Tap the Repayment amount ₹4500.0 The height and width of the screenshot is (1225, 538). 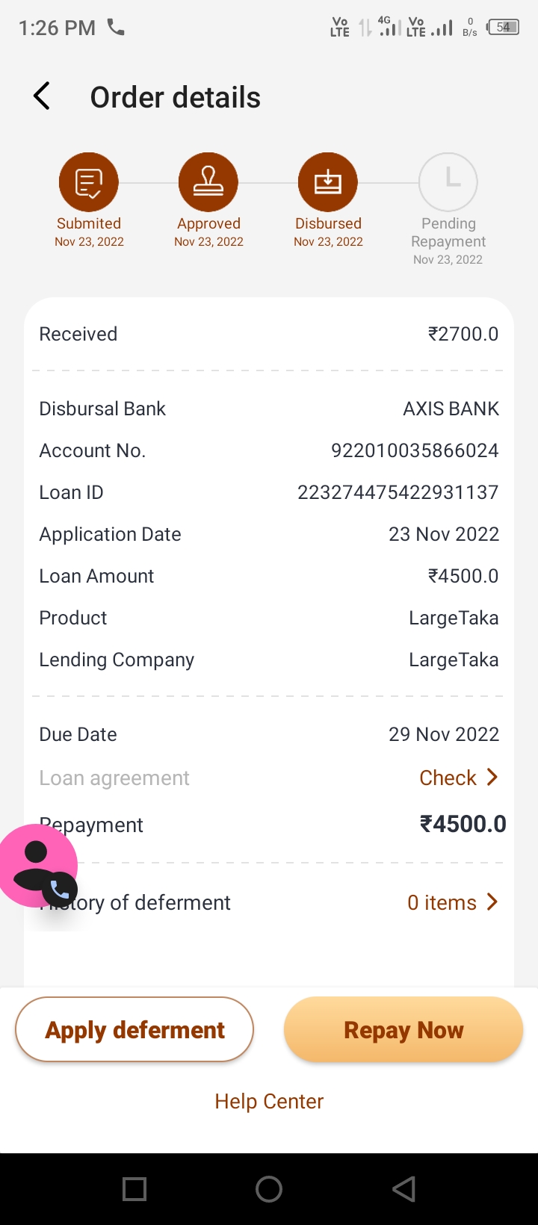click(463, 824)
